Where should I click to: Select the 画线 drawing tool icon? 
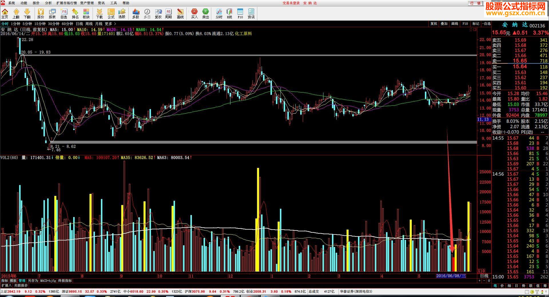coord(180,13)
